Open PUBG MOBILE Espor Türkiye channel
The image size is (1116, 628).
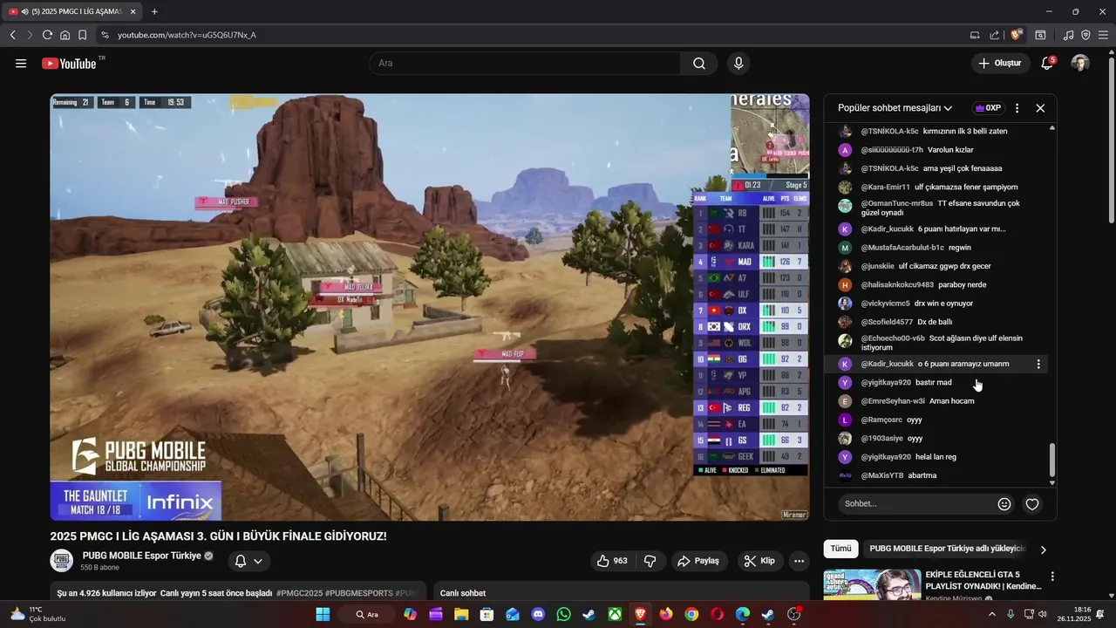(x=142, y=556)
